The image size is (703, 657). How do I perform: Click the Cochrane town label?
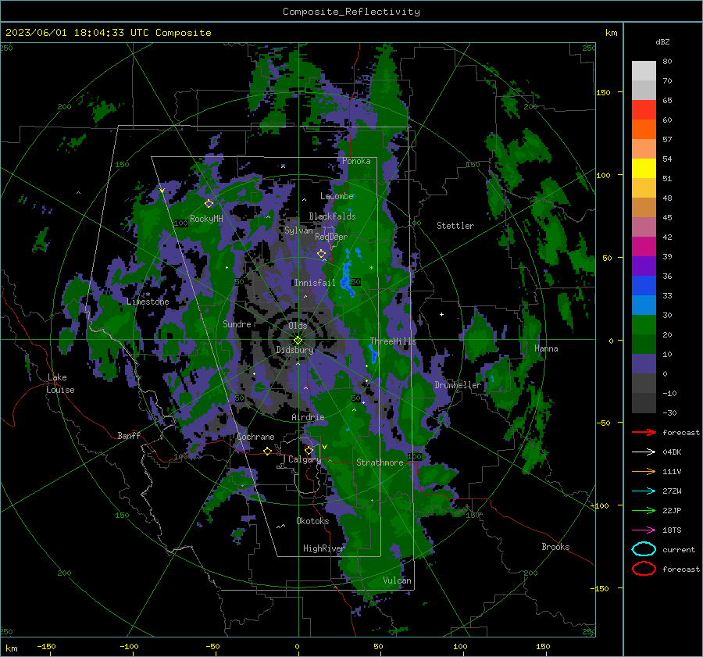[x=255, y=437]
